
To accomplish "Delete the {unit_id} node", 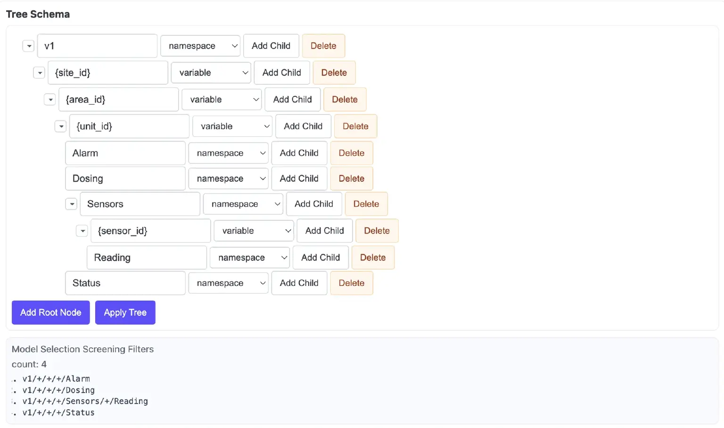I will click(x=356, y=126).
